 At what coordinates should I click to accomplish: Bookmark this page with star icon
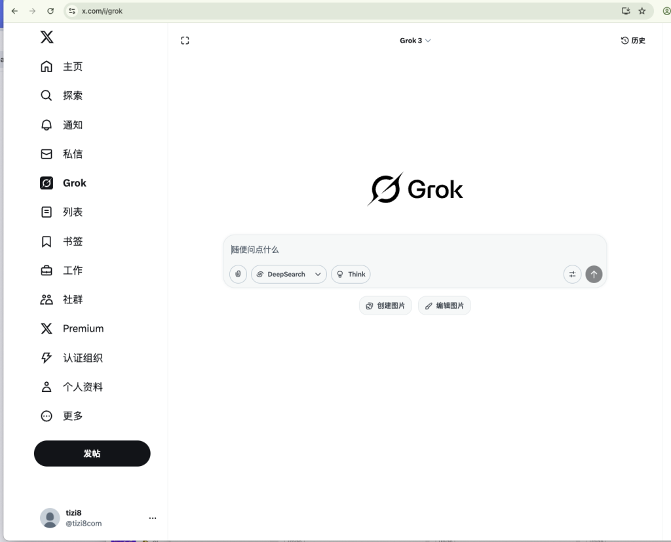coord(642,11)
